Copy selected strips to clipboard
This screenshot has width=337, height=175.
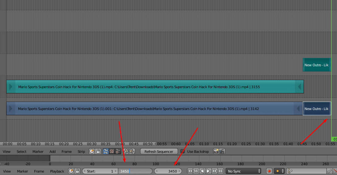pos(126,152)
